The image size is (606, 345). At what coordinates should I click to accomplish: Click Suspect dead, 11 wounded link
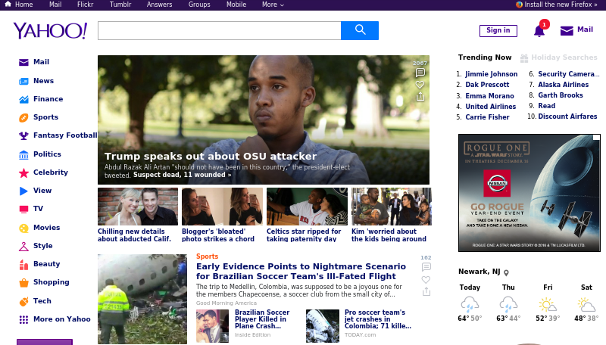coord(182,175)
